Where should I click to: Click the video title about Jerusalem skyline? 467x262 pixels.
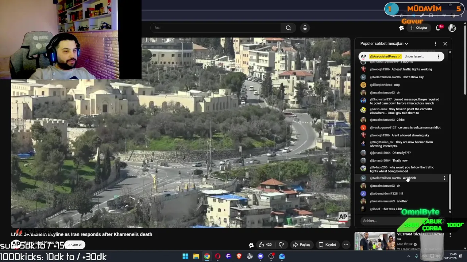point(82,234)
